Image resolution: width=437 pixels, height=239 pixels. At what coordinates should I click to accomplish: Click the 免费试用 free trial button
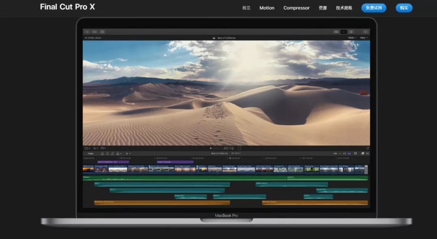click(x=374, y=8)
